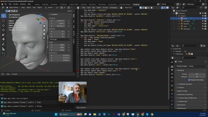This screenshot has height=117, width=208.
Task: Open the Add menu in 3D viewport
Action: (x=34, y=7)
